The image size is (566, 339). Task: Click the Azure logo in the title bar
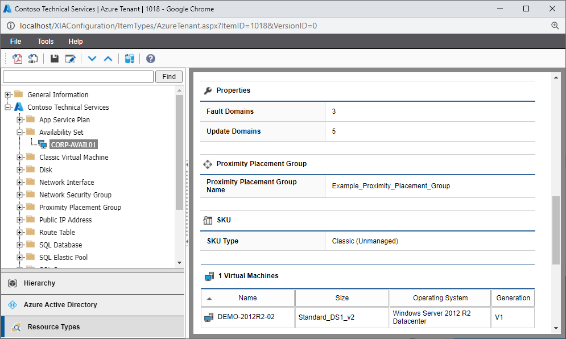[7, 9]
